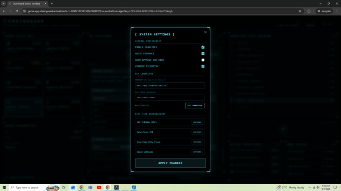
Task: Click the browser address bar URL
Action: click(x=100, y=11)
